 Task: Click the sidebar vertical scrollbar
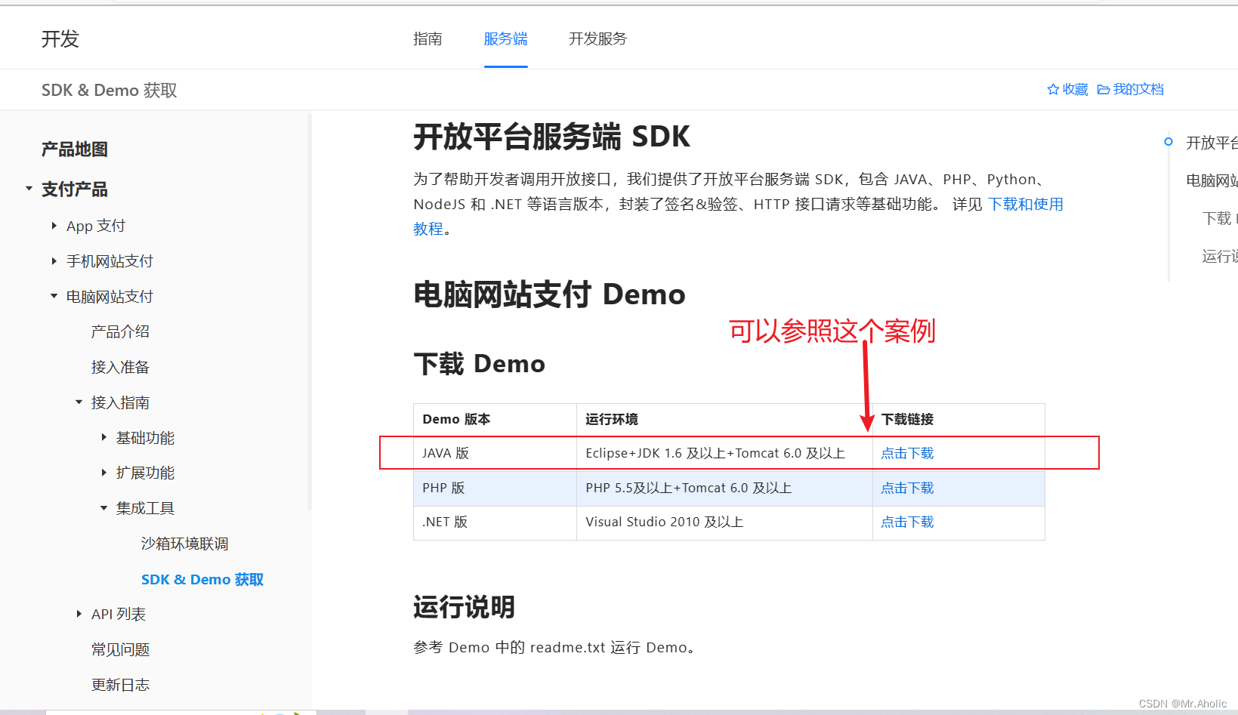[310, 311]
